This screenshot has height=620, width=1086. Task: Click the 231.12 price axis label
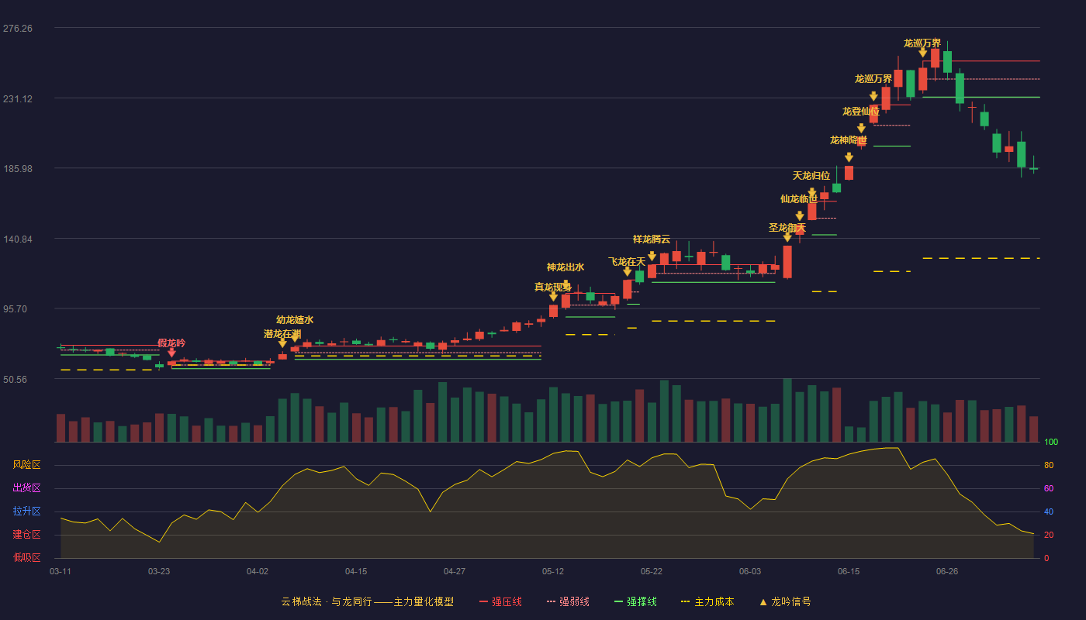tap(18, 98)
